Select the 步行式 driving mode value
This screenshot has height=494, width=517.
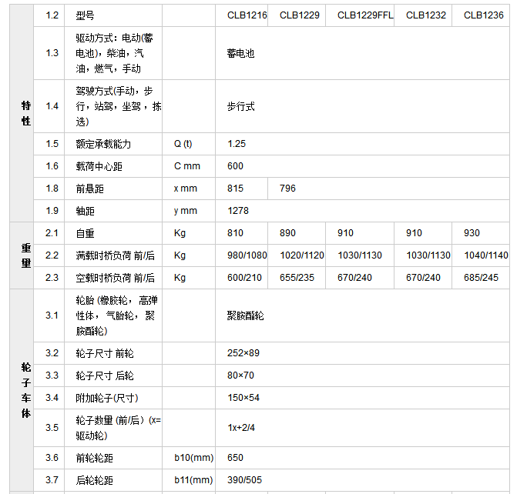[x=240, y=106]
